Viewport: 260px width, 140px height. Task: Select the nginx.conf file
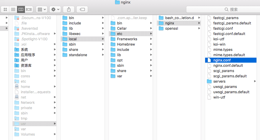point(231,60)
